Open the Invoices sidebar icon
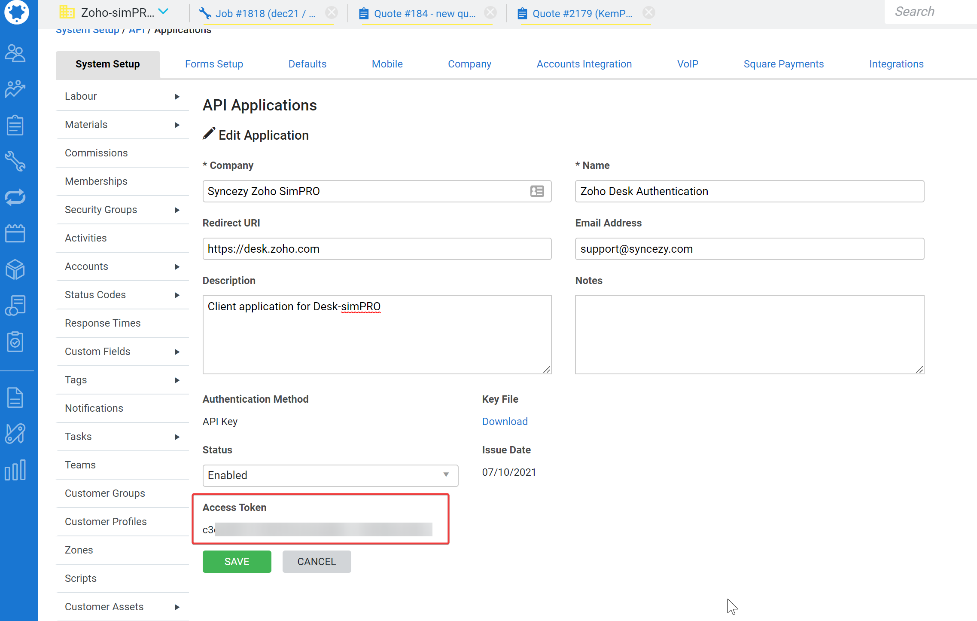The height and width of the screenshot is (621, 977). coord(15,306)
